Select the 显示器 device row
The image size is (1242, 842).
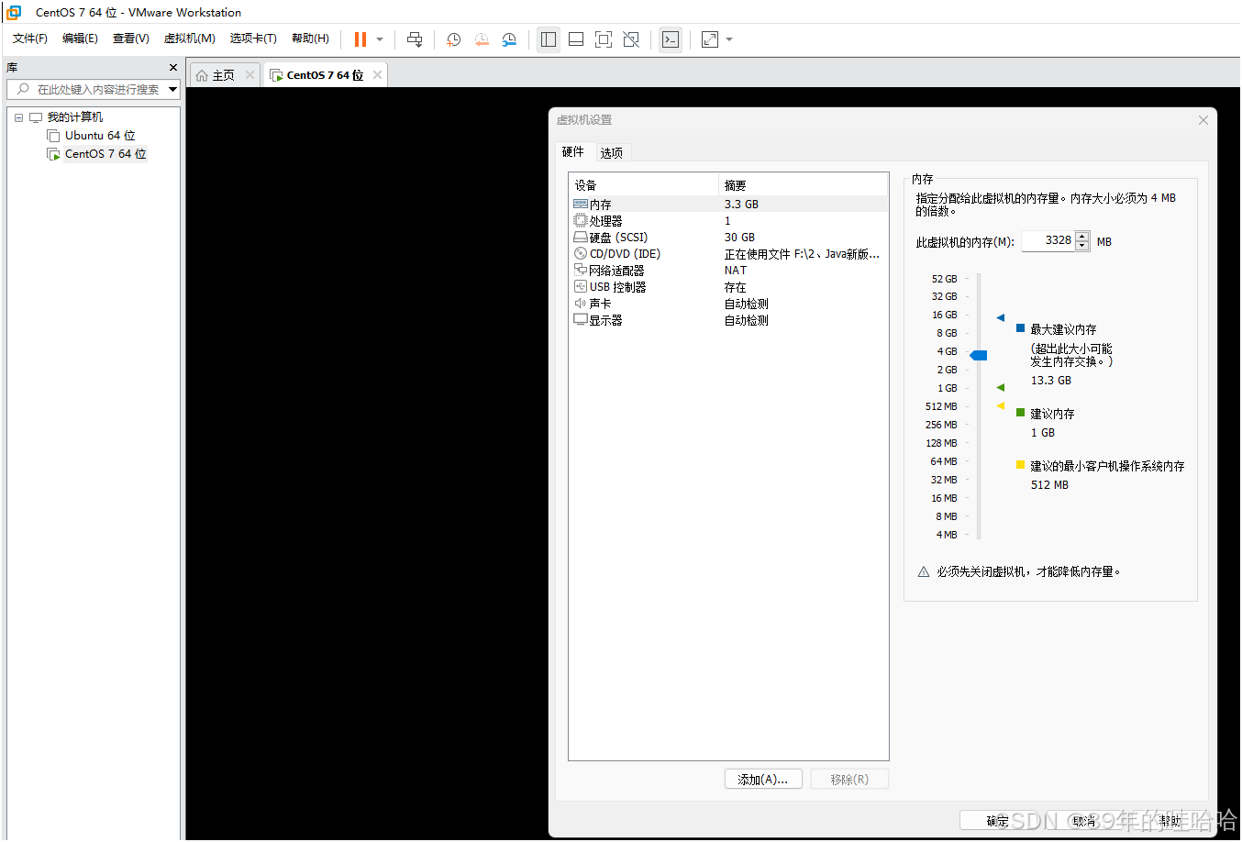click(x=729, y=320)
